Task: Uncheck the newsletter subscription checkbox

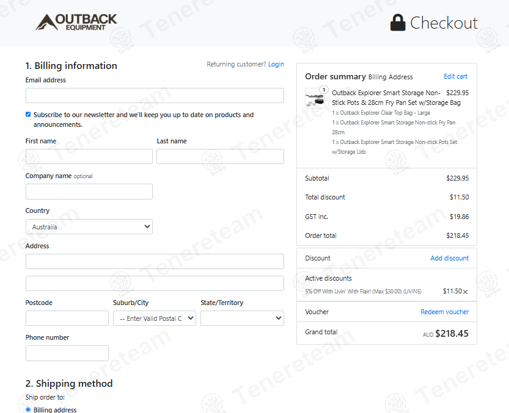Action: (28, 115)
